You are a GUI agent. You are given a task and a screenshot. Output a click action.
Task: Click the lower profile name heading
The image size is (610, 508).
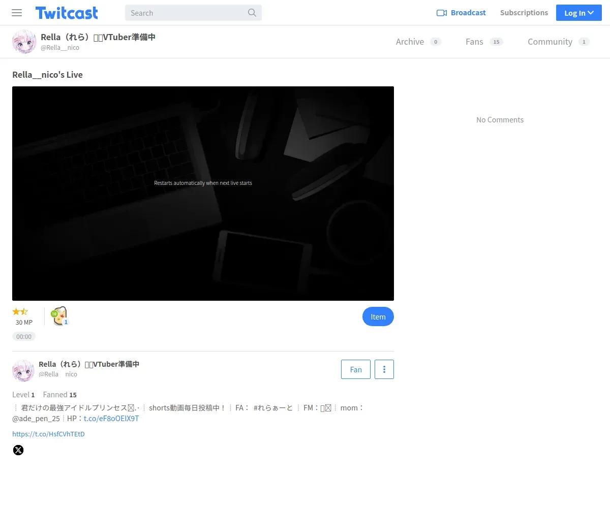(x=89, y=364)
